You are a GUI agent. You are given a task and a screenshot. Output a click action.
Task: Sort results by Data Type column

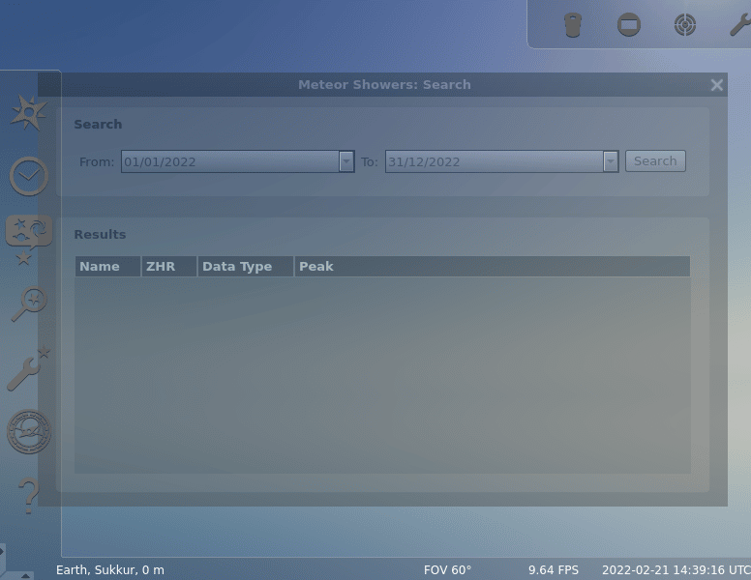tap(246, 267)
